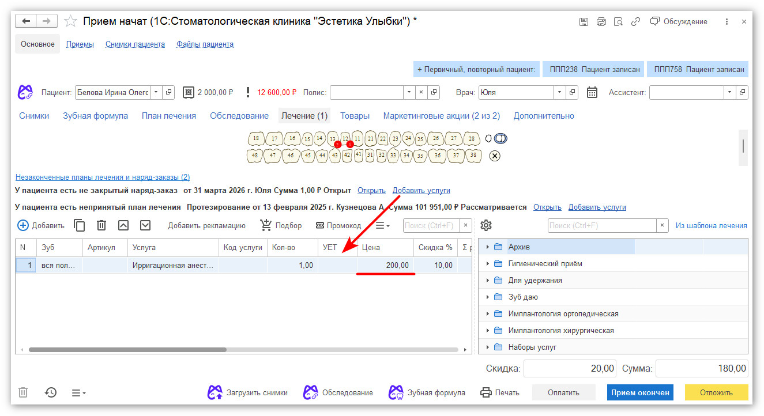
Task: Open the Зубная формула tab
Action: (95, 116)
